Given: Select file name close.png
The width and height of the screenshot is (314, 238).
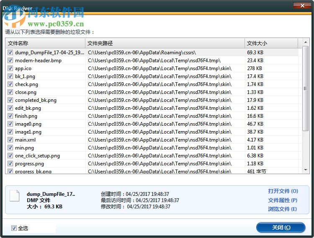Looking at the screenshot, I should 26,92.
